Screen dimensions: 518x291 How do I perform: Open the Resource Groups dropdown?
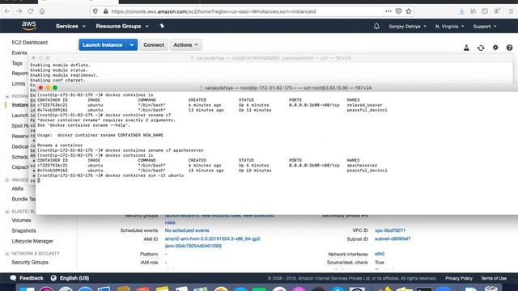[122, 26]
